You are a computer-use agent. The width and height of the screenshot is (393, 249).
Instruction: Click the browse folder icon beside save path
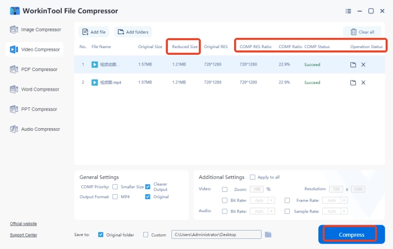268,234
